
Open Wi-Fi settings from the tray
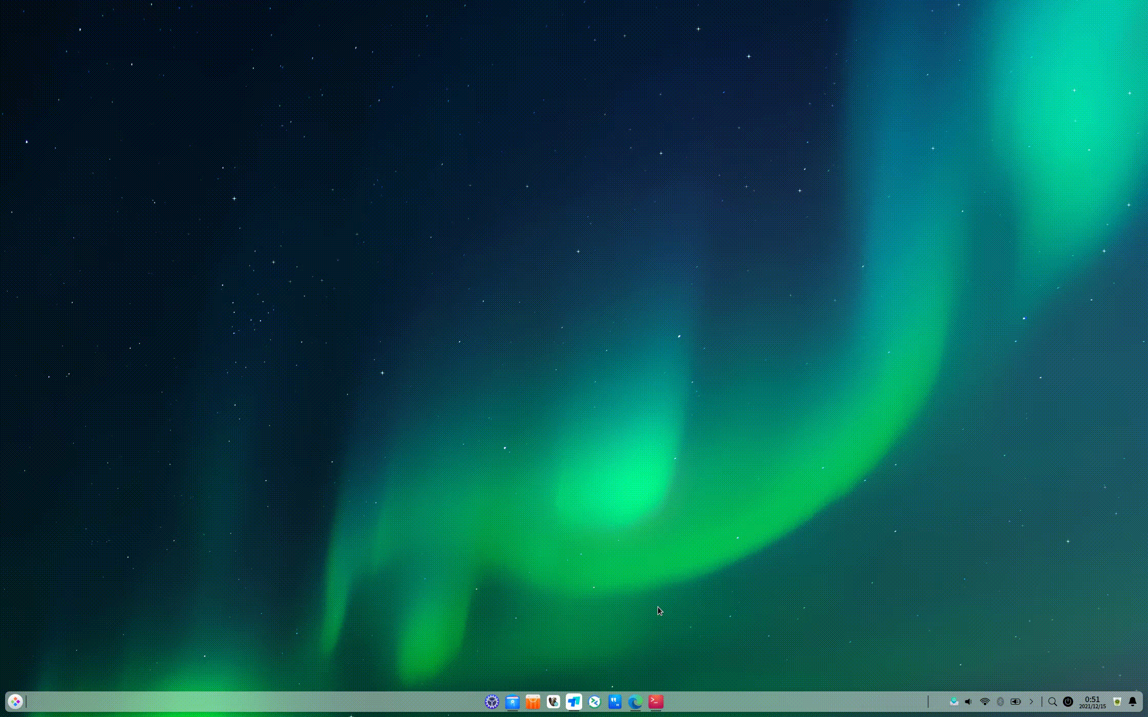985,702
